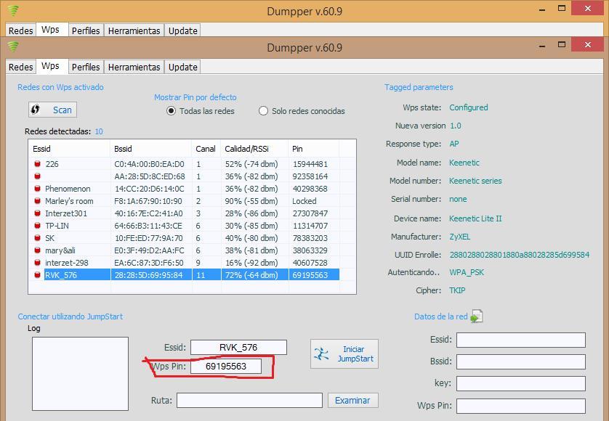Image resolution: width=609 pixels, height=421 pixels.
Task: Click the Pin column header
Action: point(313,149)
